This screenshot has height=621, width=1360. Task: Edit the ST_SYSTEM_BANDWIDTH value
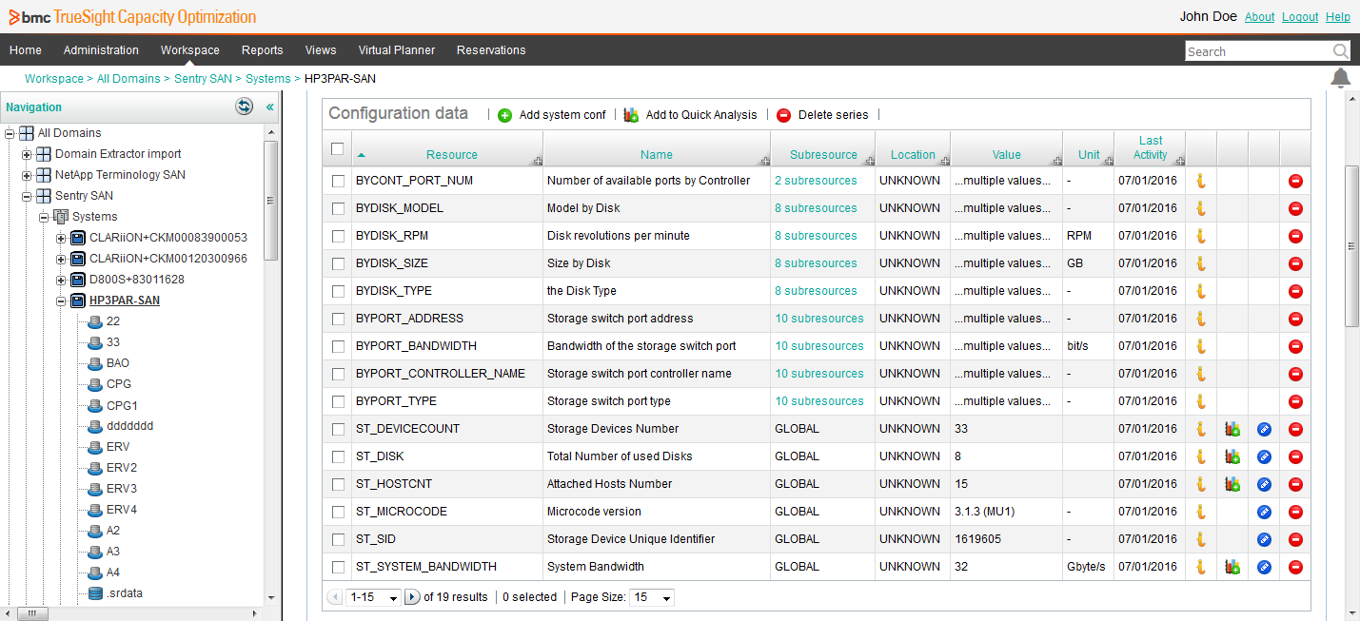coord(1264,567)
